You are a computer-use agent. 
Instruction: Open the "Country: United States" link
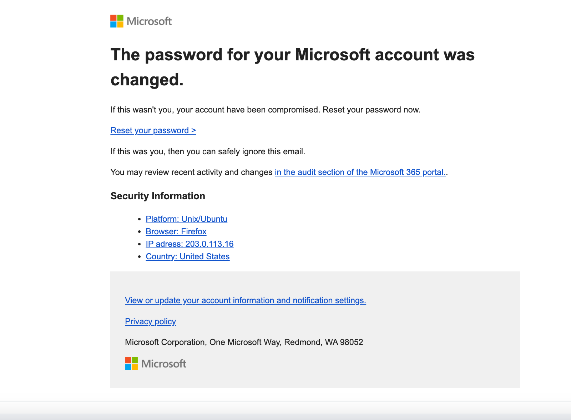tap(187, 256)
